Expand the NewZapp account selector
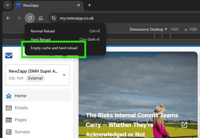This screenshot has width=200, height=138. click(x=64, y=75)
